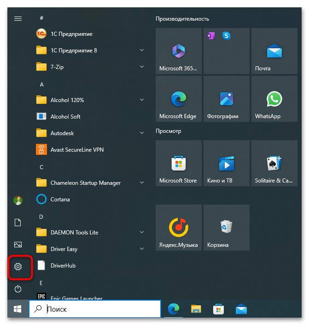
Task: Click in the Поиск search box
Action: 95,309
